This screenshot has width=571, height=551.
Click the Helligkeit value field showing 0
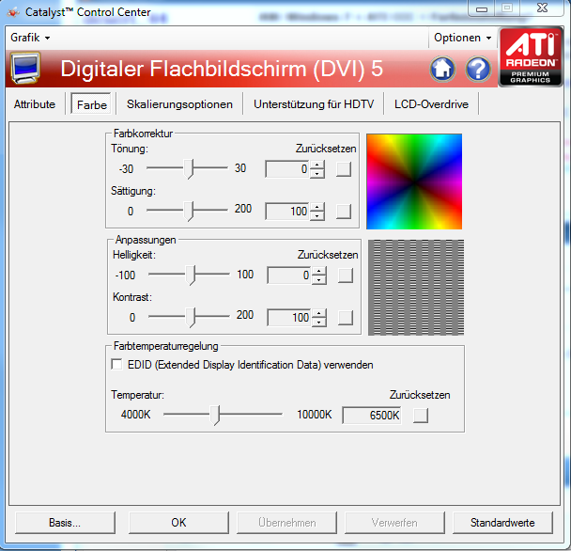point(289,275)
